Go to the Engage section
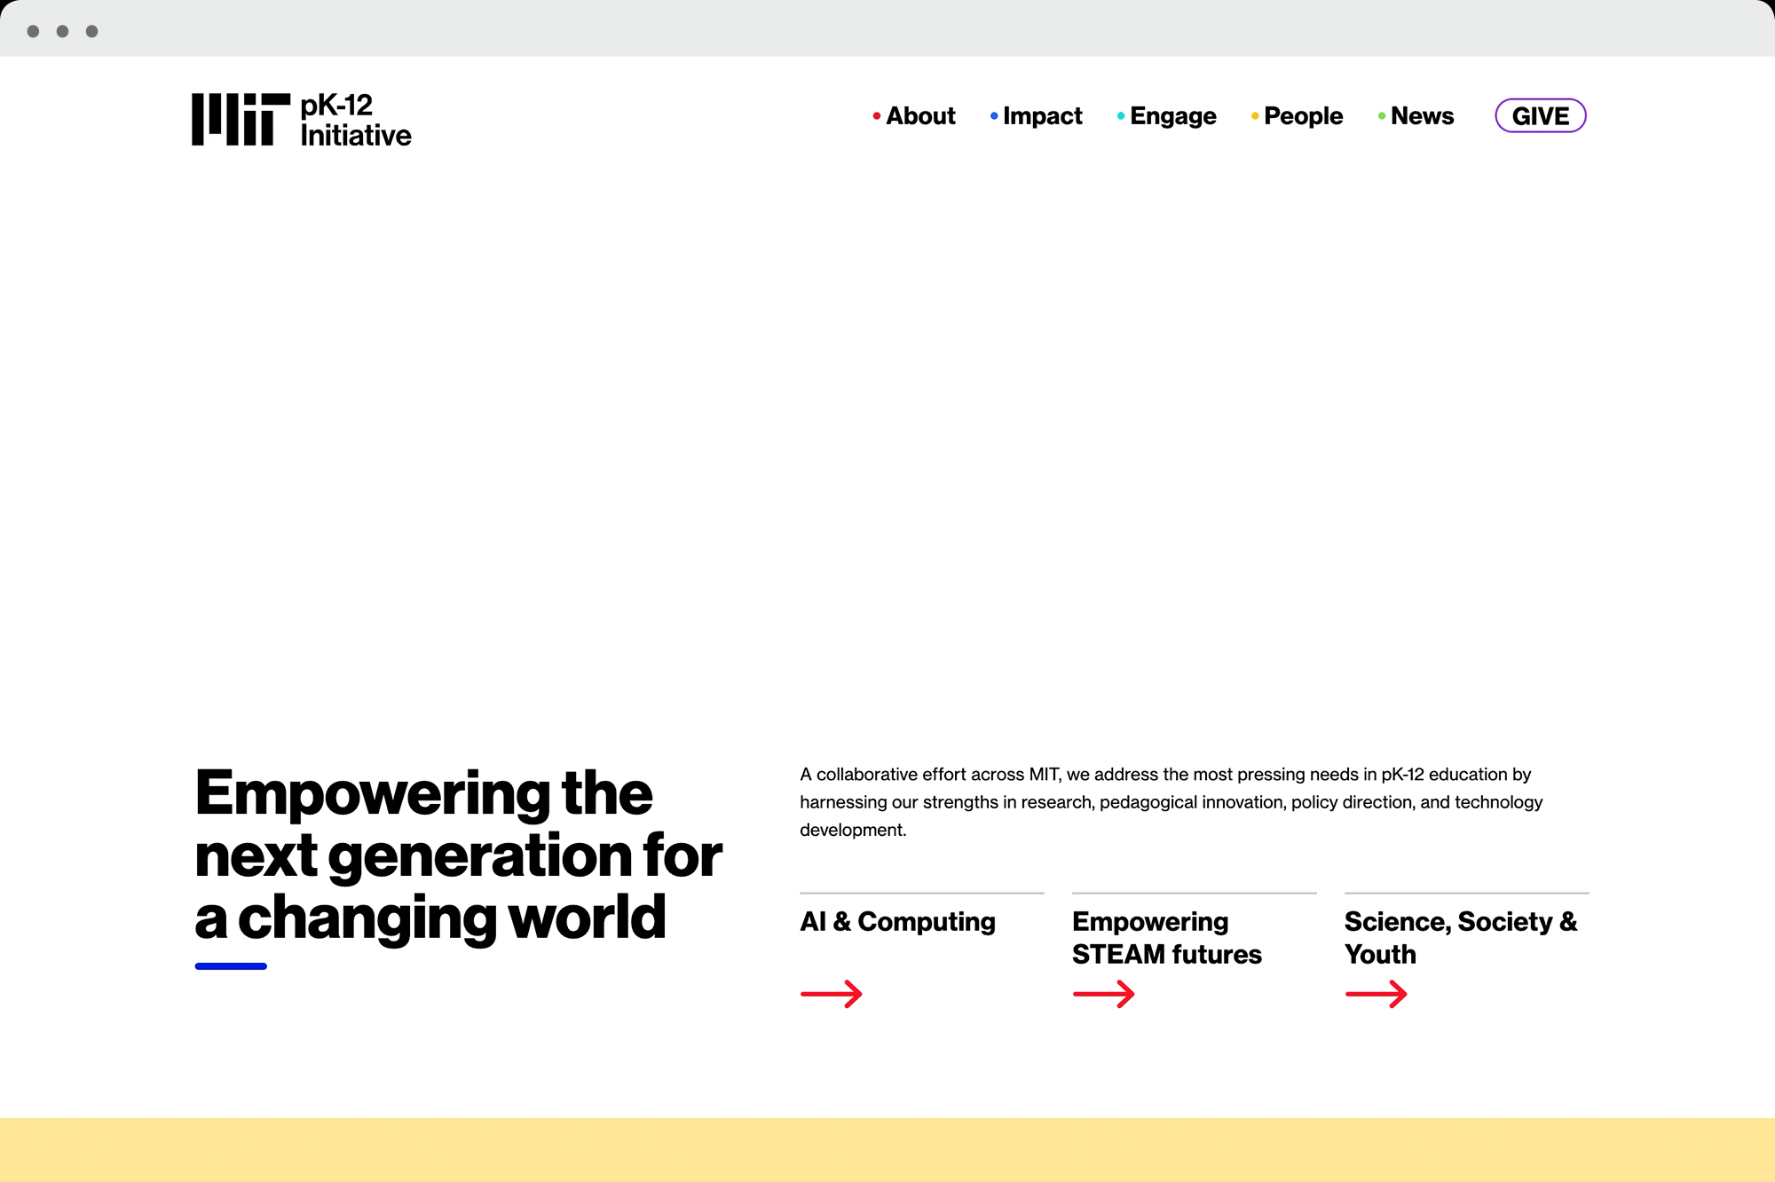 point(1172,116)
